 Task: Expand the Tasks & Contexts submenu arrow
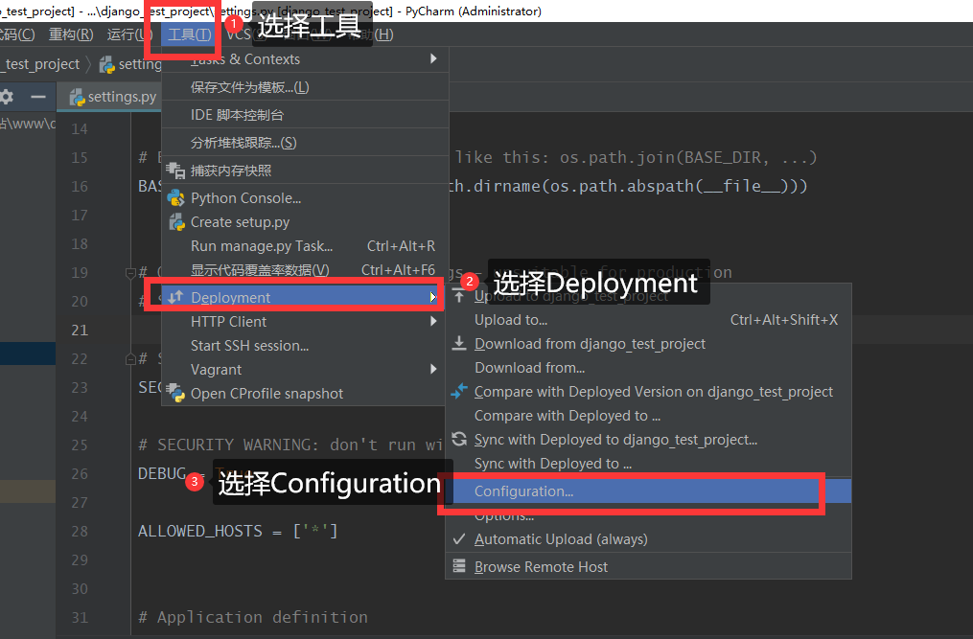point(433,59)
